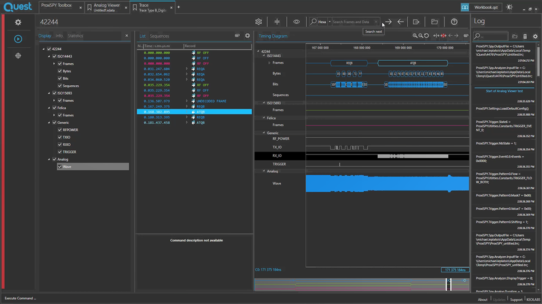Expand the UNDECODED FRAME record row
This screenshot has height=304, width=542.
[187, 101]
